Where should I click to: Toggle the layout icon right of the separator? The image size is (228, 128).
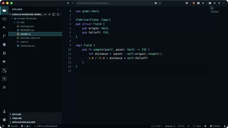click(x=210, y=3)
